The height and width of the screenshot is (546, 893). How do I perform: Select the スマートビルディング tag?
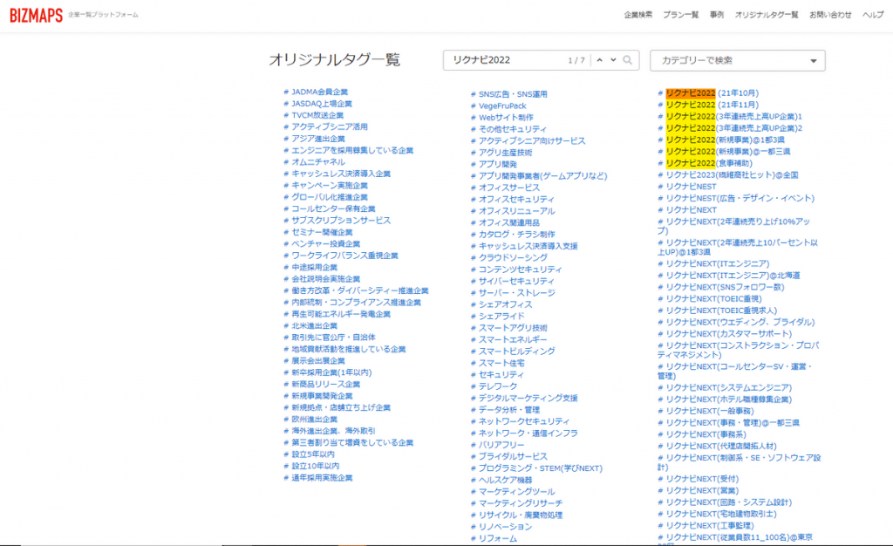(x=516, y=351)
